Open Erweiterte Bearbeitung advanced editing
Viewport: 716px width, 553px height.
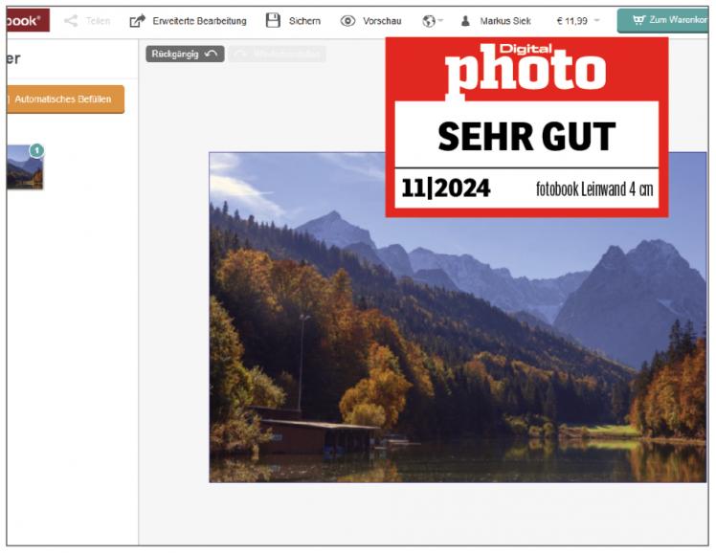pyautogui.click(x=199, y=21)
